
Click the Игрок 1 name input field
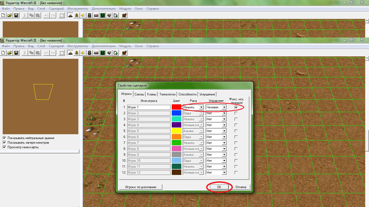(149, 107)
